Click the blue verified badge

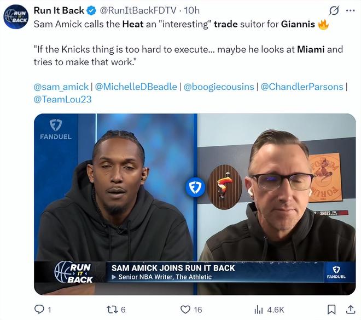(x=91, y=10)
